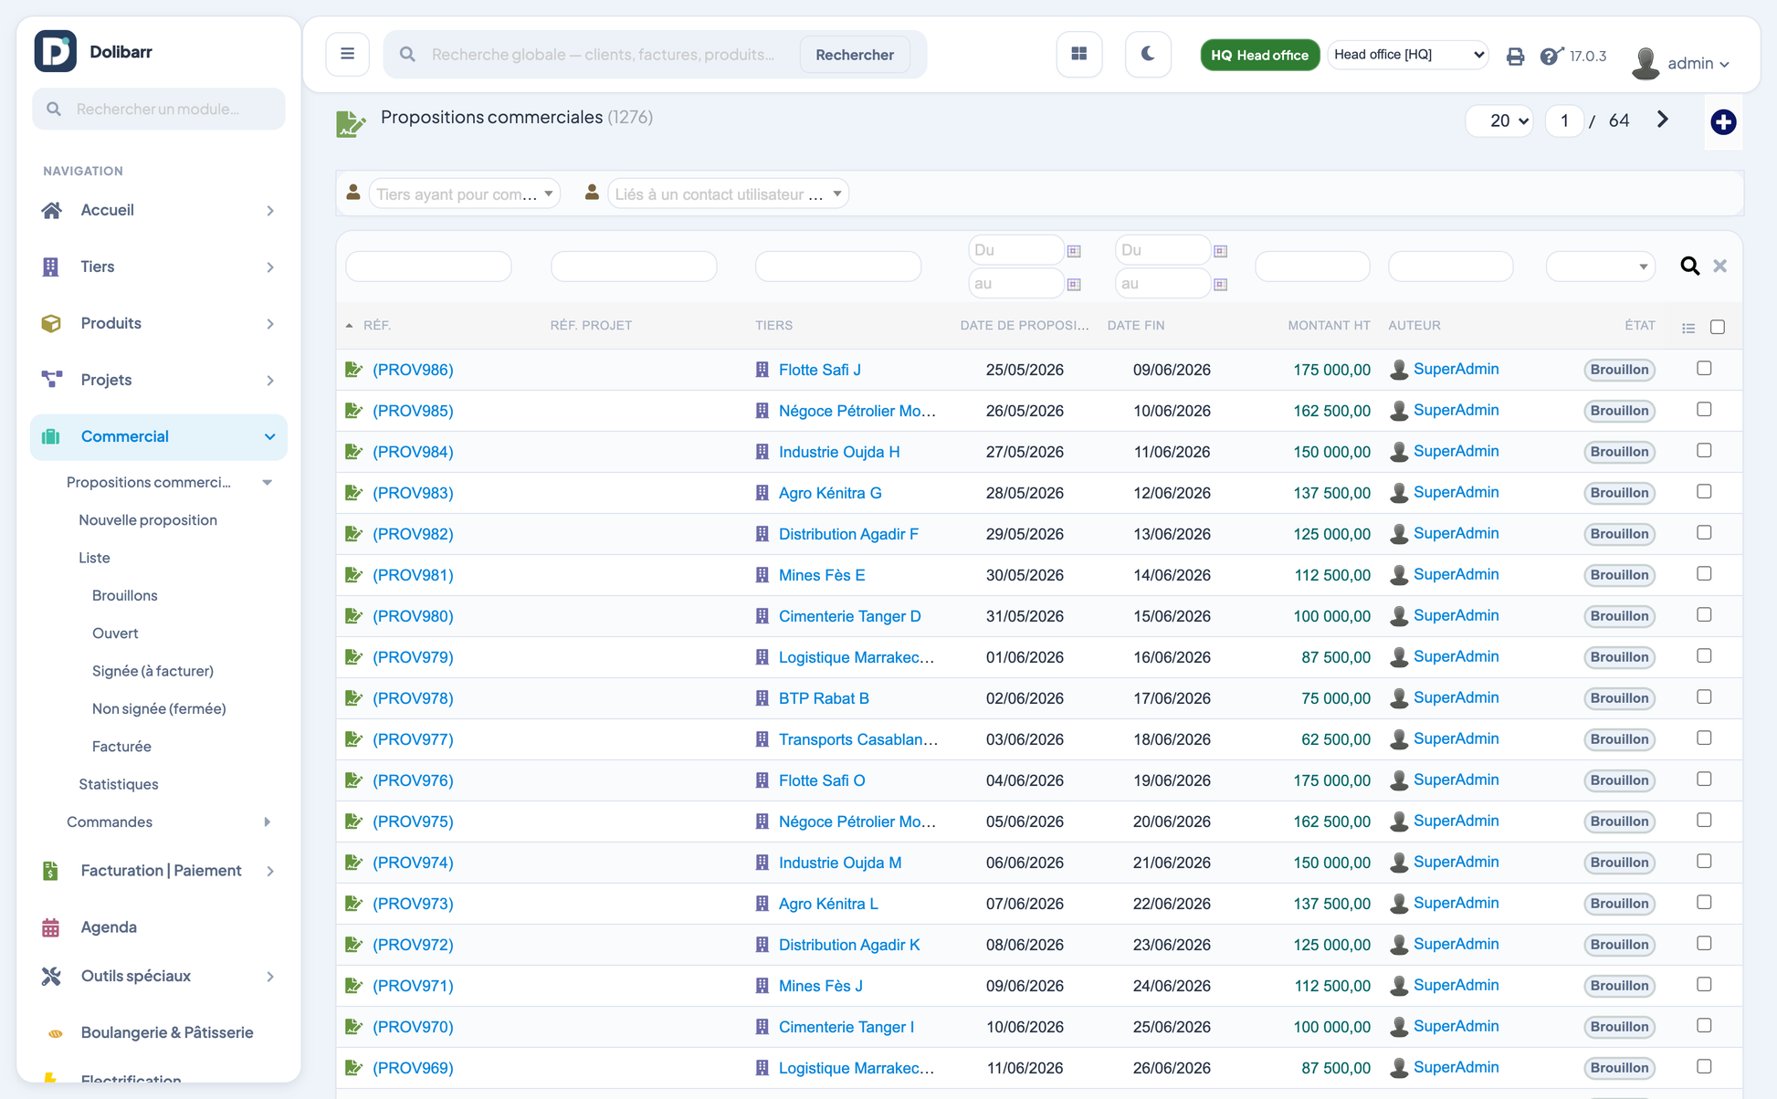Open the Statistiques menu entry
This screenshot has width=1777, height=1099.
point(119,784)
